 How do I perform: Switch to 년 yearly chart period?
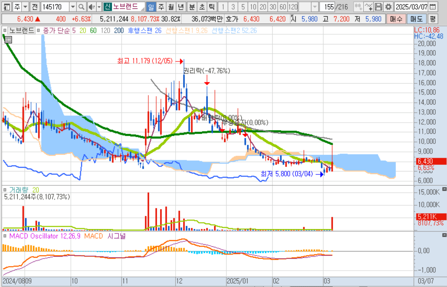tap(181, 7)
